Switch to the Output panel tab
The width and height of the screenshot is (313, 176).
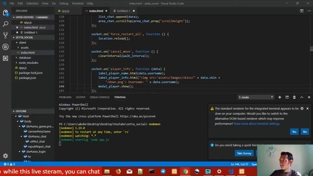81,97
